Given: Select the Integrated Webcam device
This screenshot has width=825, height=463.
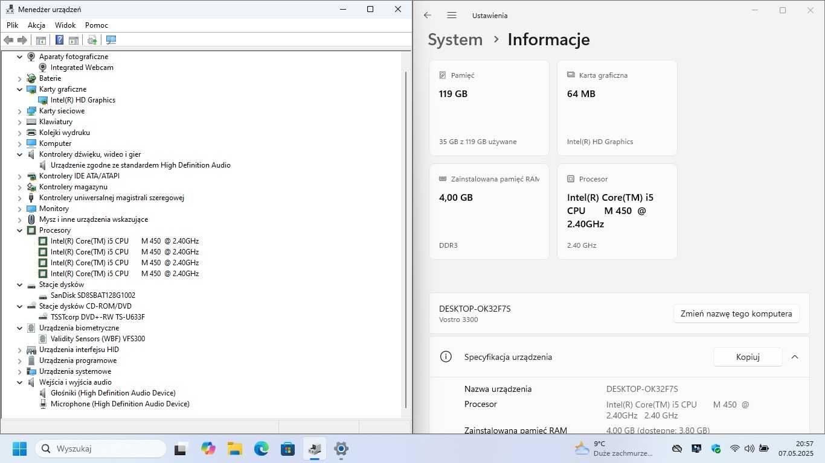Looking at the screenshot, I should click(82, 68).
